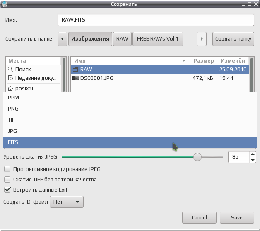Close the Сохранить dialog window

click(x=256, y=4)
